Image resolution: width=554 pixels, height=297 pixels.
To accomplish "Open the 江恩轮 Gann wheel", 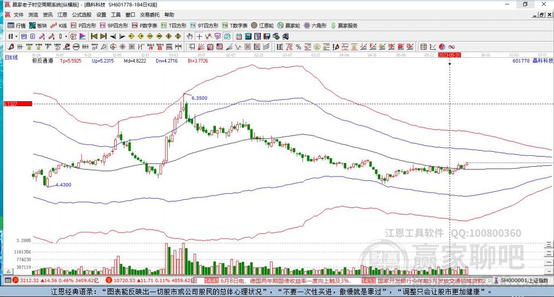I will tap(262, 25).
